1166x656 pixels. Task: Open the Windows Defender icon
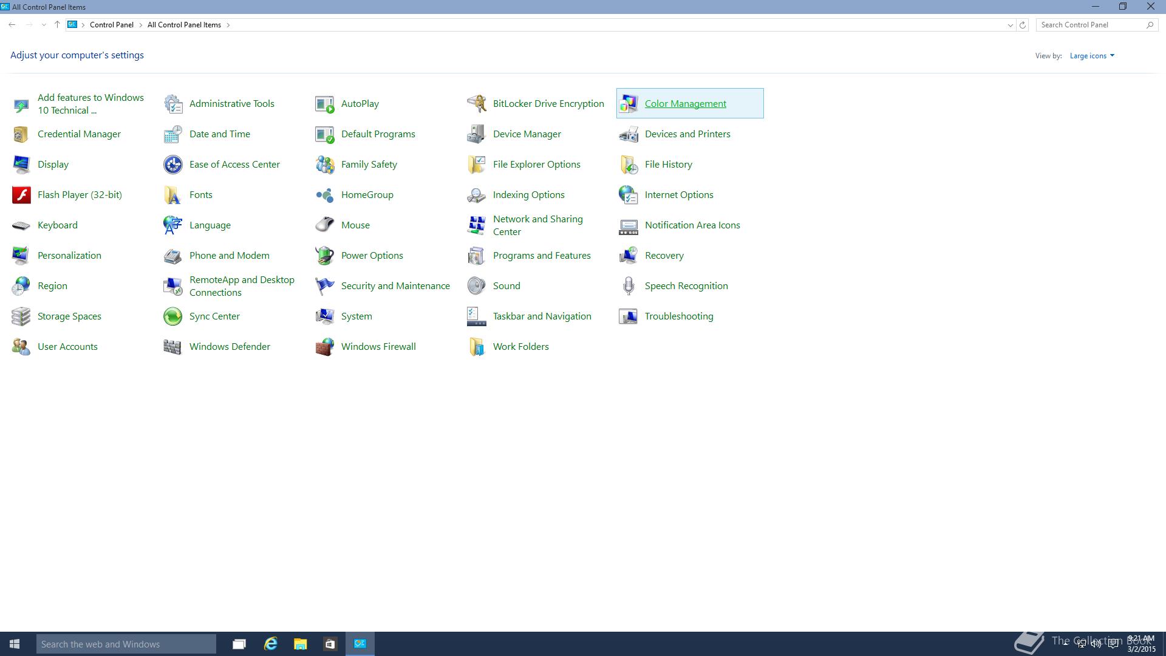173,347
